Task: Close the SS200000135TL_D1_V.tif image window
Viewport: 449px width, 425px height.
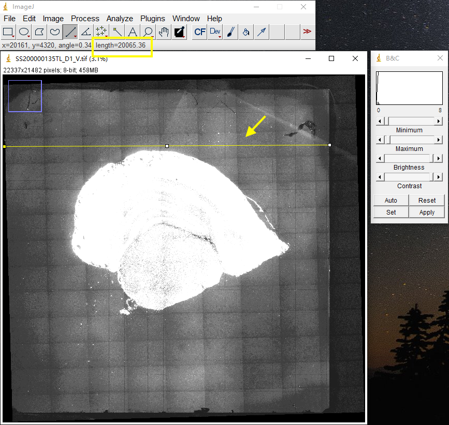Action: [355, 58]
